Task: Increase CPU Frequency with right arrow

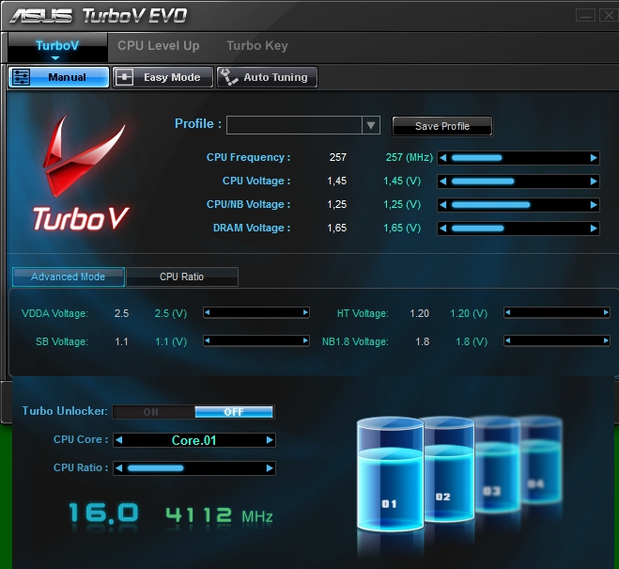Action: point(594,158)
